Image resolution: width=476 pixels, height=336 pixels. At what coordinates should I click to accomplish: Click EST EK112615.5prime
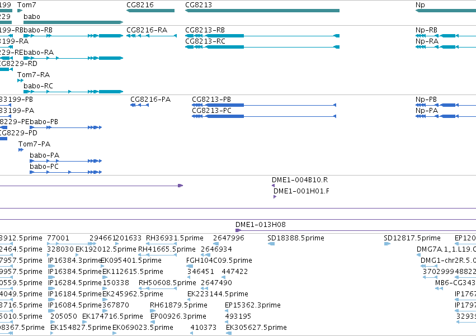(x=105, y=277)
